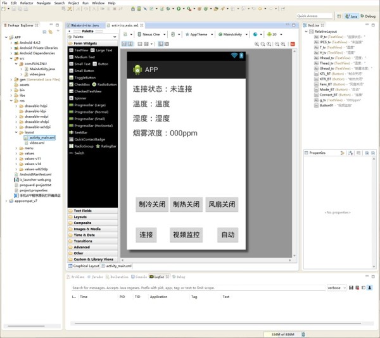Click the Open Perspective icon
Image resolution: width=380 pixels, height=338 pixels.
339,16
